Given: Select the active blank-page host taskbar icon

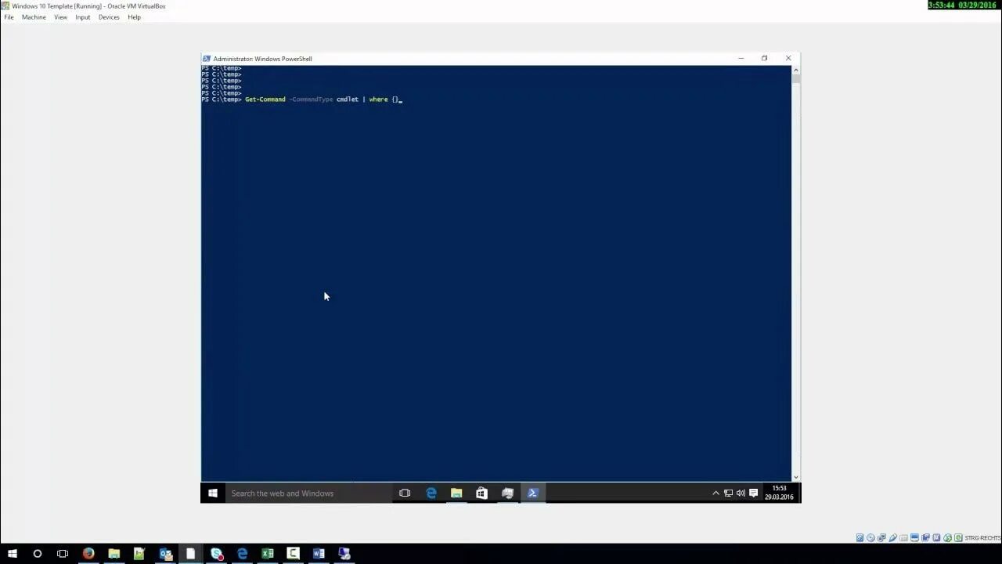Looking at the screenshot, I should point(190,554).
